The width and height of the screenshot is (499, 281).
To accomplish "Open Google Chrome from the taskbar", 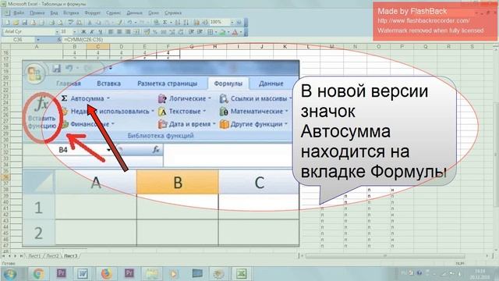I will tap(39, 274).
